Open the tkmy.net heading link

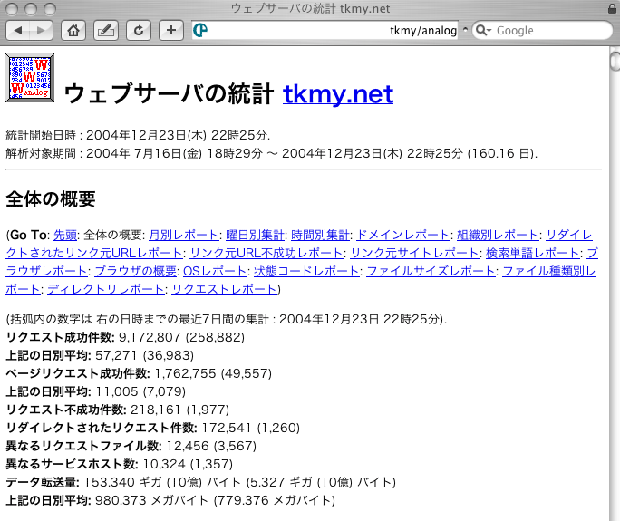(338, 93)
